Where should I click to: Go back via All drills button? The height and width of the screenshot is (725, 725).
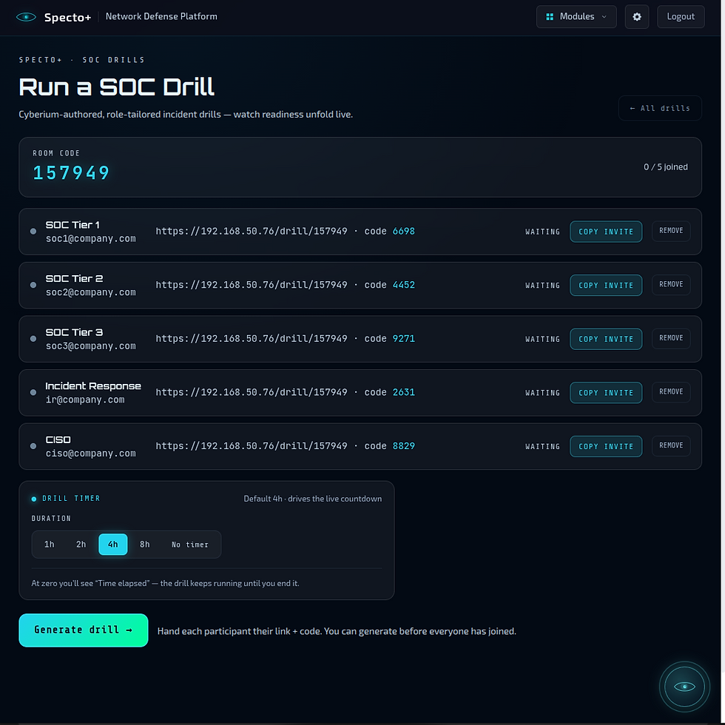660,108
